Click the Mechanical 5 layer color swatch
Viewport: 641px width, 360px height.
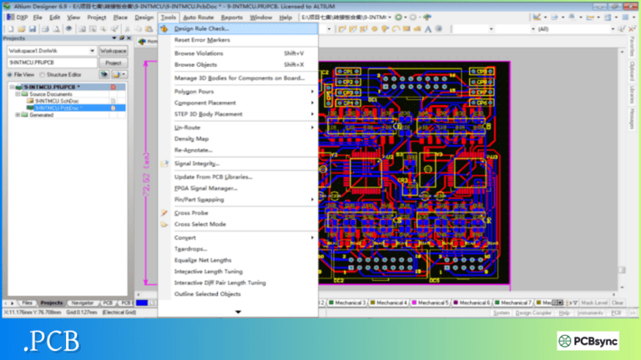tap(413, 302)
